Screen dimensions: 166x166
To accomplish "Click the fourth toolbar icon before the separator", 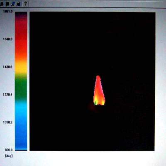I will [19, 4].
